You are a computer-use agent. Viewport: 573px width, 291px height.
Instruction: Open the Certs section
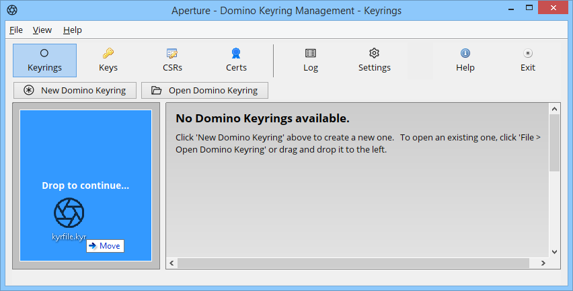pos(236,60)
